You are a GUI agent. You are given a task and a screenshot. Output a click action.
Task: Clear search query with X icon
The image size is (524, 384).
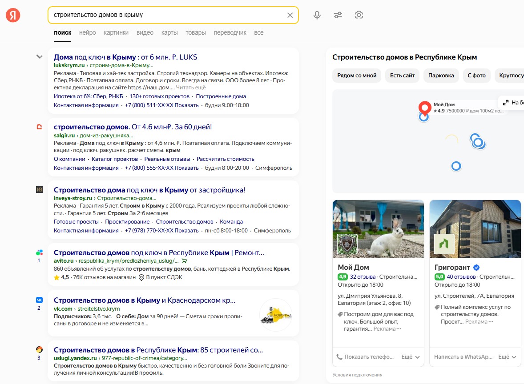point(290,15)
